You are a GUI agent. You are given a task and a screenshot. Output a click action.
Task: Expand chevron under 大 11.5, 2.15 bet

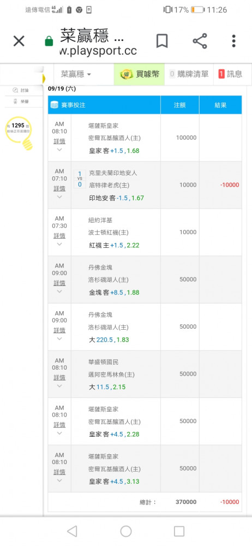click(59, 386)
